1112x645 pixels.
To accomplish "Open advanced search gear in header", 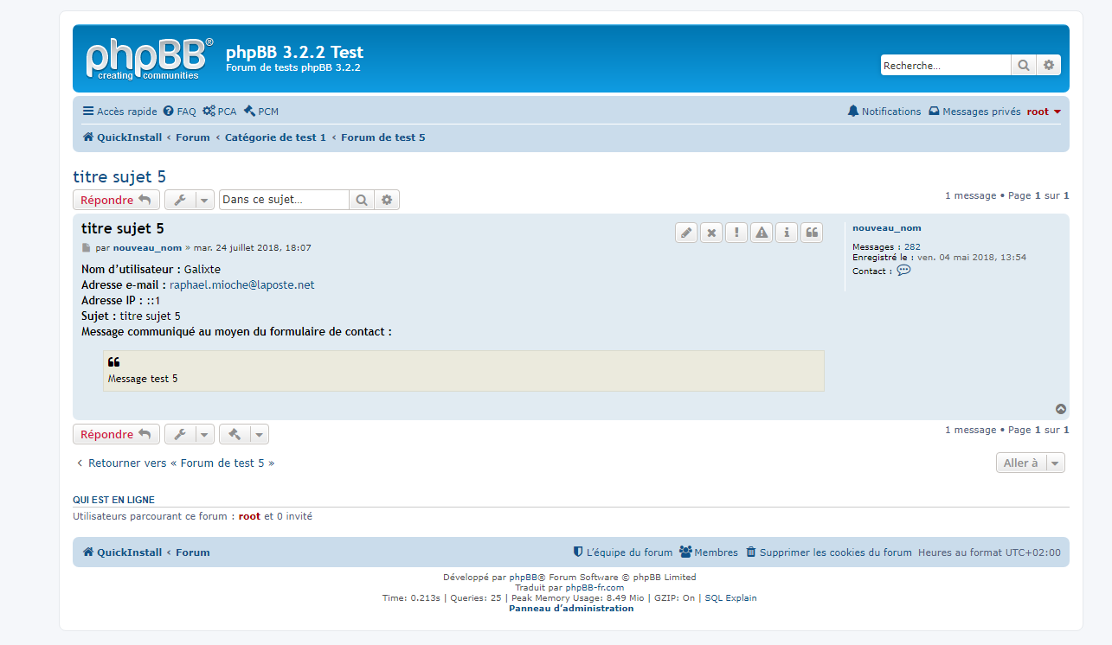I will point(1049,66).
